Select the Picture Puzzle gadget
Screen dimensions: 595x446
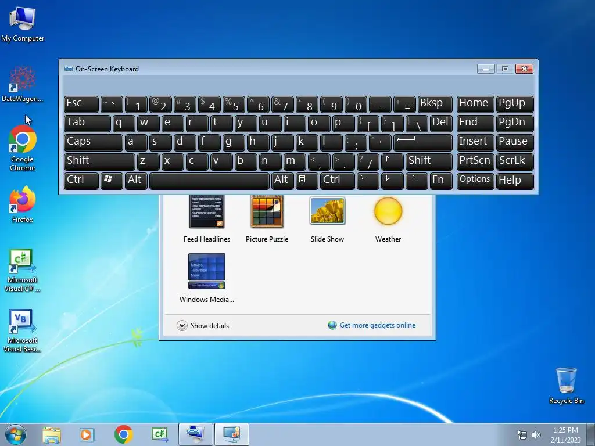coord(267,219)
